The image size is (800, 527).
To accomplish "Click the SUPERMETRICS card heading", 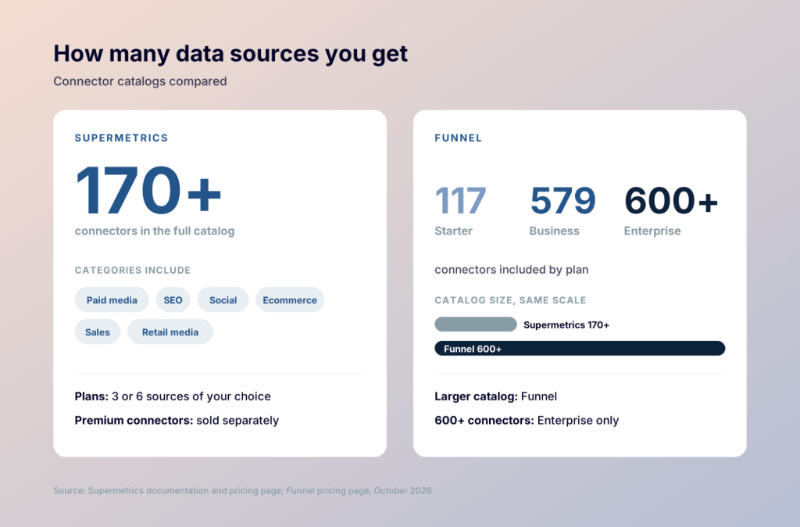I will (121, 138).
